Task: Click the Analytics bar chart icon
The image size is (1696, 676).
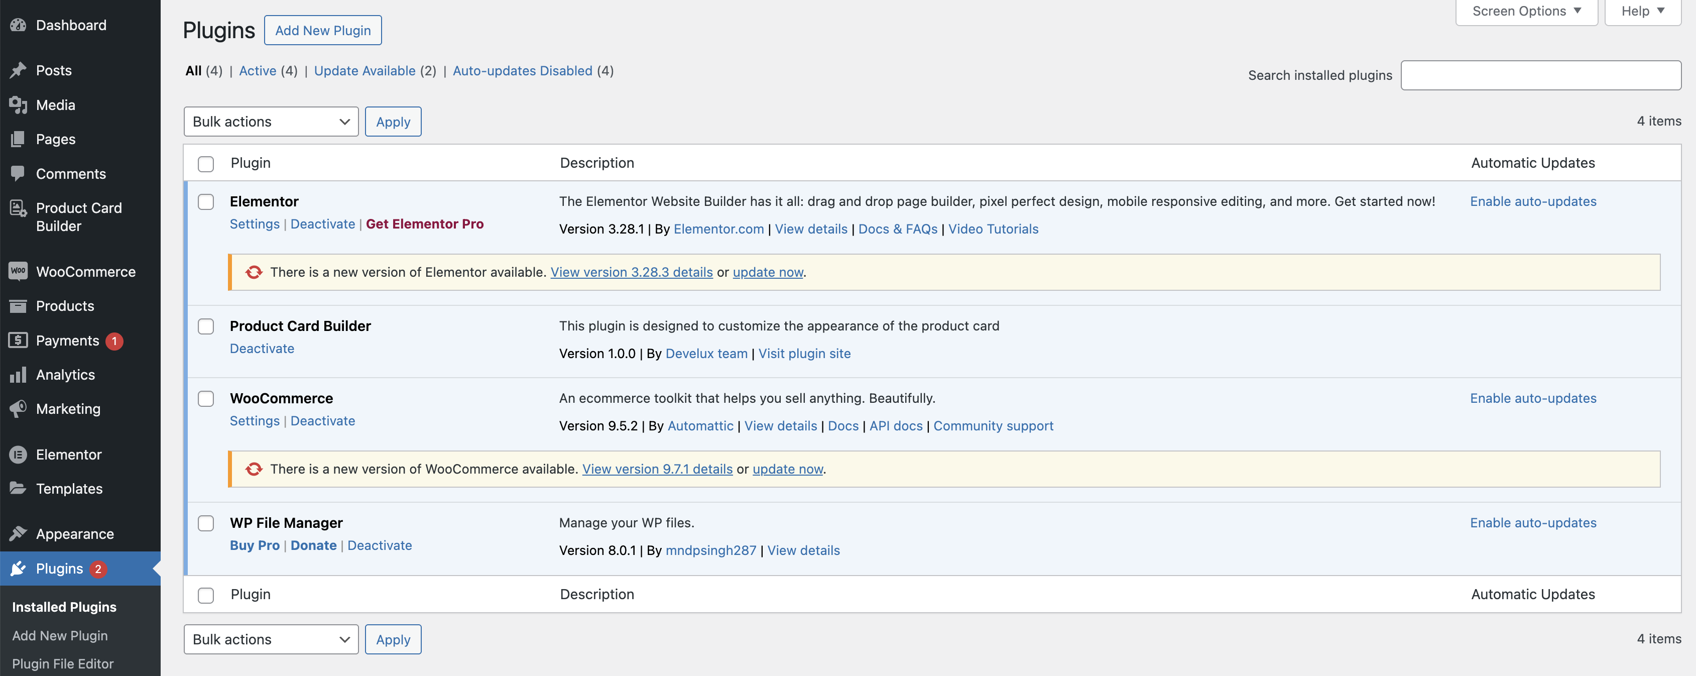Action: 19,374
